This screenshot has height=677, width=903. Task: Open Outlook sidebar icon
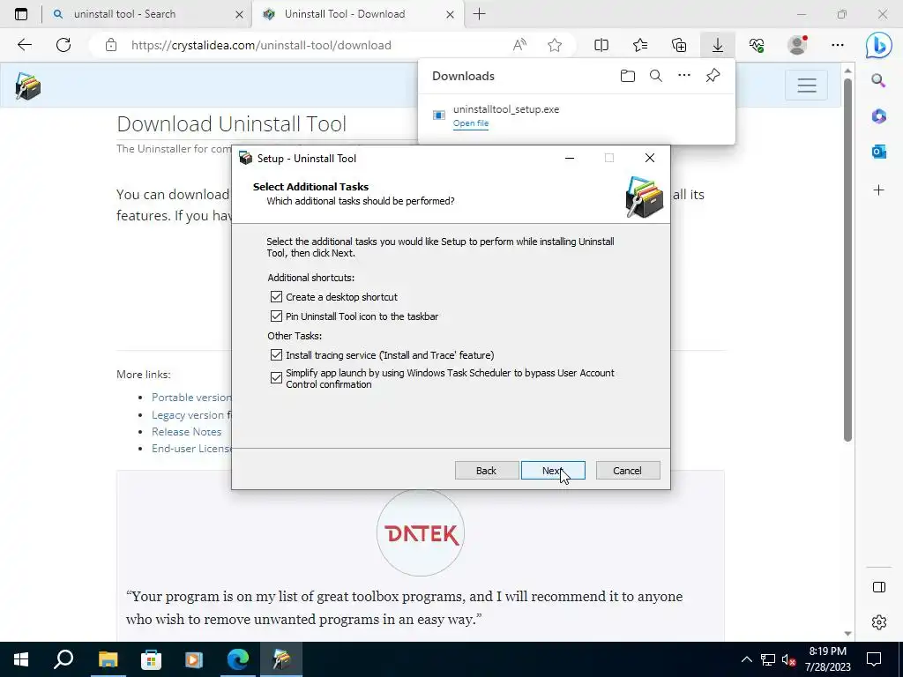[879, 152]
